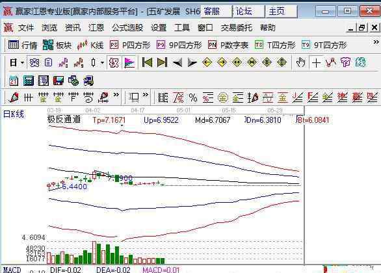Screen dimensions: 381x273
Task: Open the 板块 sector view
Action: point(57,45)
